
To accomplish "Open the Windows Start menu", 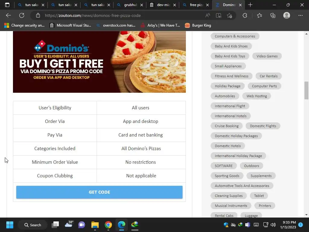I will point(10,225).
